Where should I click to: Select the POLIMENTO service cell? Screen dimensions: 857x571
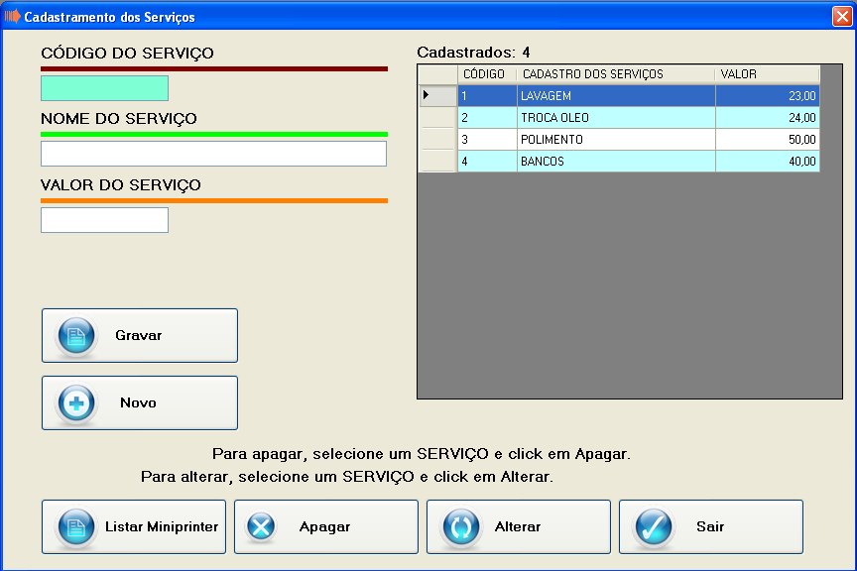pos(616,140)
